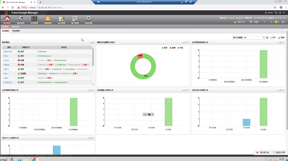Open the DBService link
The height and width of the screenshot is (161, 288).
8,51
